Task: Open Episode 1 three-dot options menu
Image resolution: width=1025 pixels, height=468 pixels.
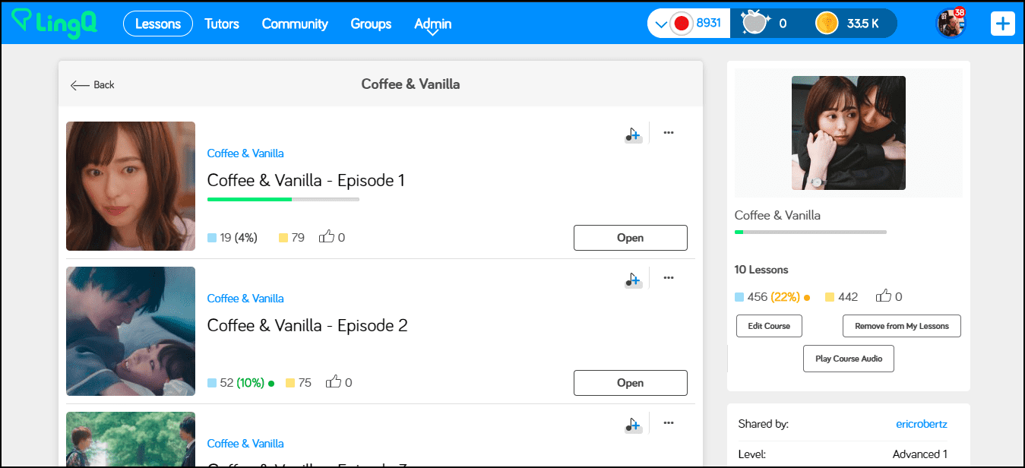Action: pos(669,132)
